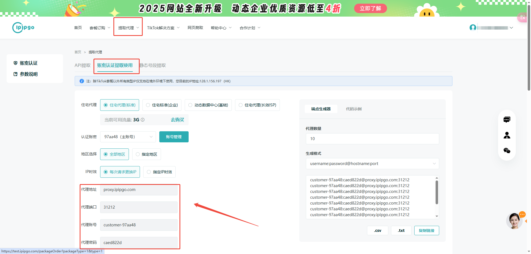Click the document icon for 参数说明

(15, 74)
